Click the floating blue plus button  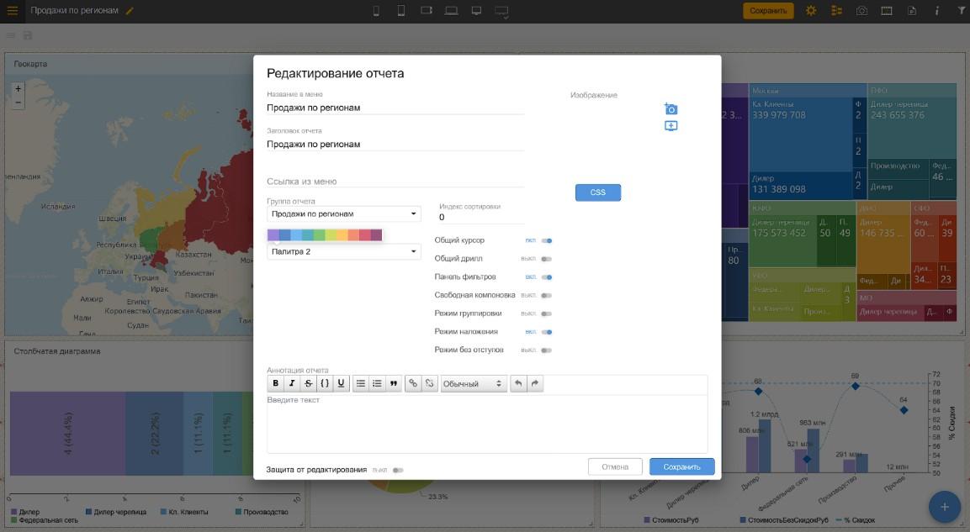pos(944,507)
